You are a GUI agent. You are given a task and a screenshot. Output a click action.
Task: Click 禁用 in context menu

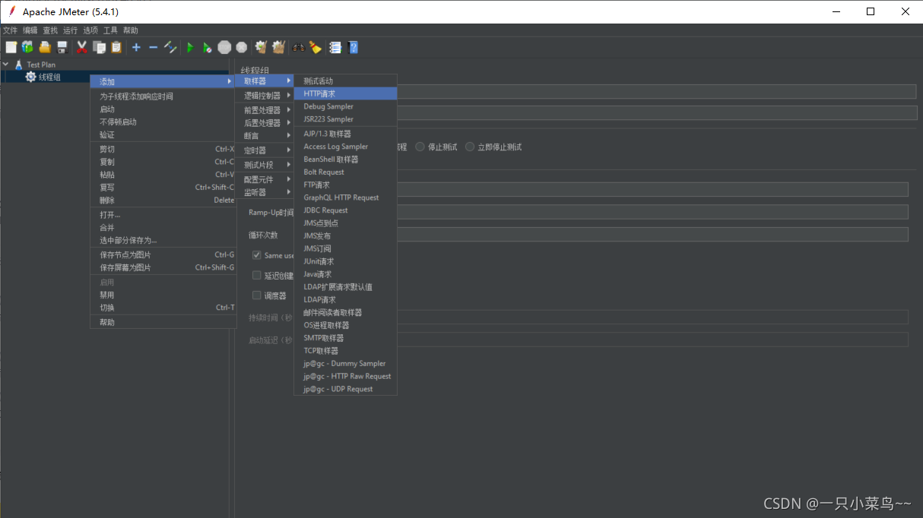163,295
